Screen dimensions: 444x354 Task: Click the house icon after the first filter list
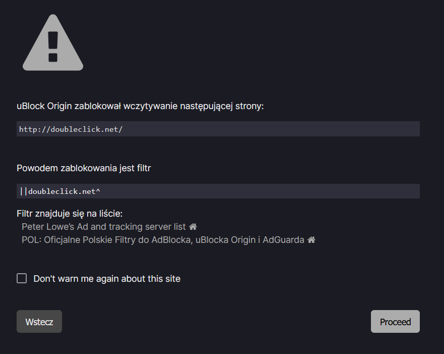(193, 226)
